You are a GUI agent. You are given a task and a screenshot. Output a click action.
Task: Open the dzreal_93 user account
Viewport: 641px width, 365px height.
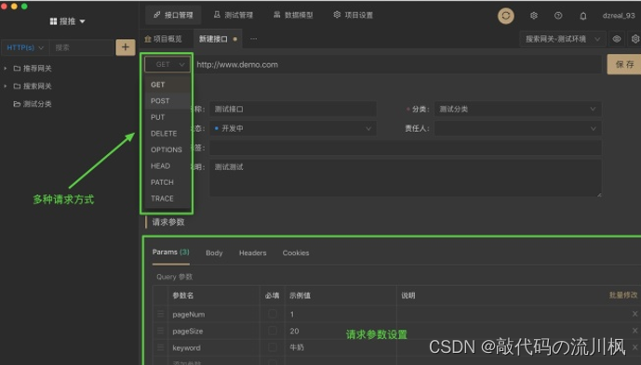[x=619, y=16]
